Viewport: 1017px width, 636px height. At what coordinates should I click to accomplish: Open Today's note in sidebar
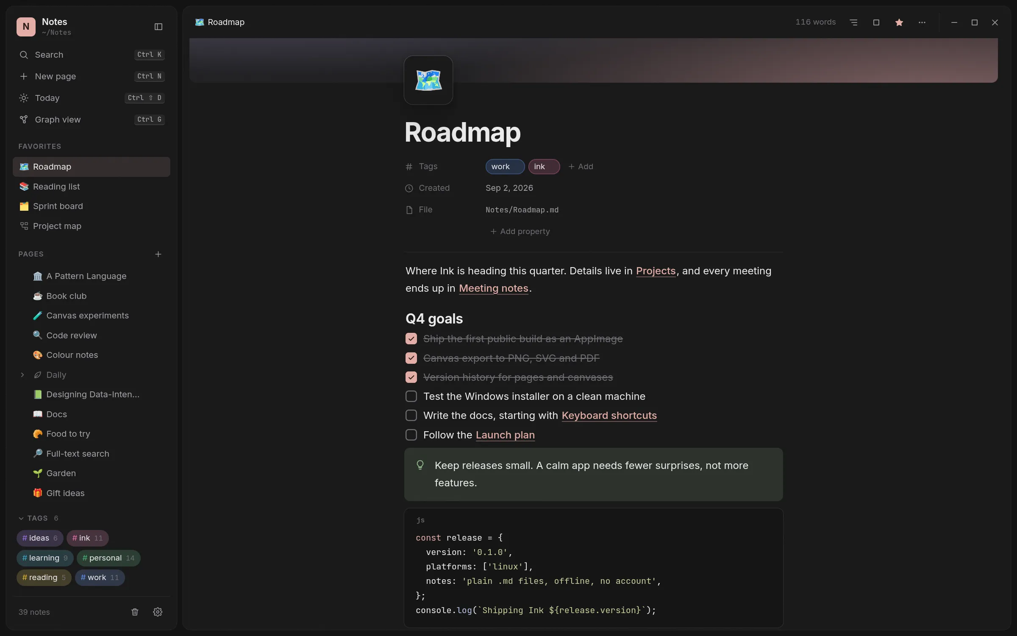(x=92, y=98)
